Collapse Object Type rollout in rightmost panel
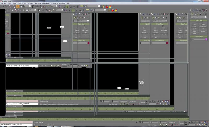Image resolution: width=209 pixels, height=127 pixels. point(199,20)
